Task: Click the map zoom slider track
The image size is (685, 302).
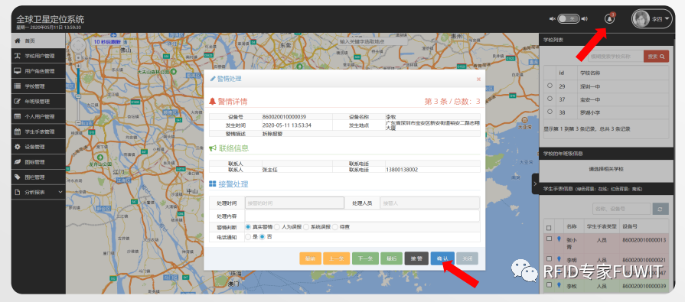Action: pos(78,93)
